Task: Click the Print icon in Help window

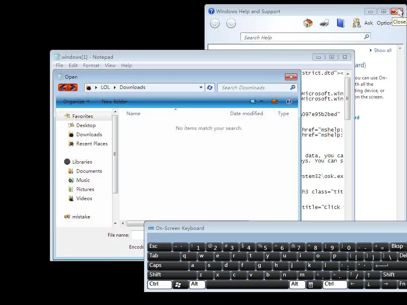Action: point(324,23)
